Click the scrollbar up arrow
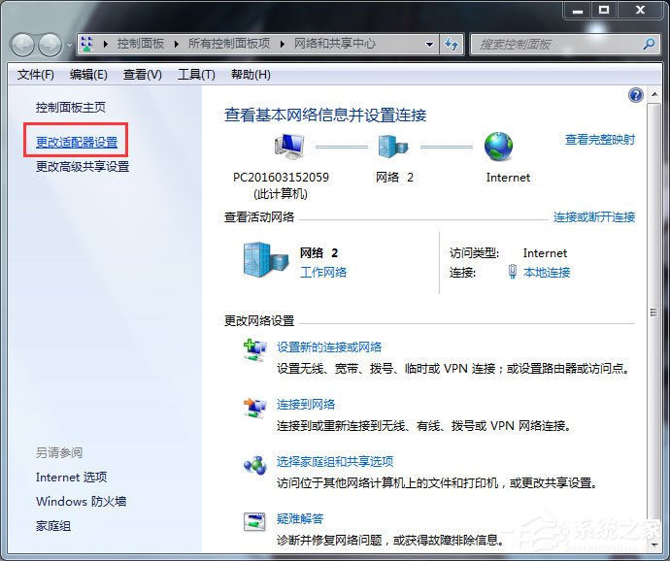670x561 pixels. point(653,94)
